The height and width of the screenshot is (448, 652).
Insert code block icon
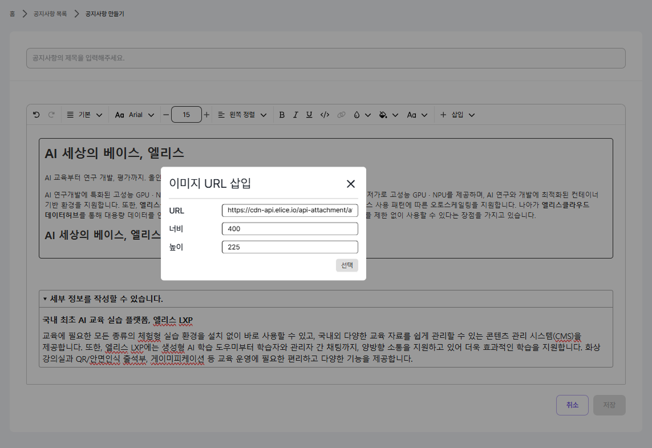coord(325,115)
